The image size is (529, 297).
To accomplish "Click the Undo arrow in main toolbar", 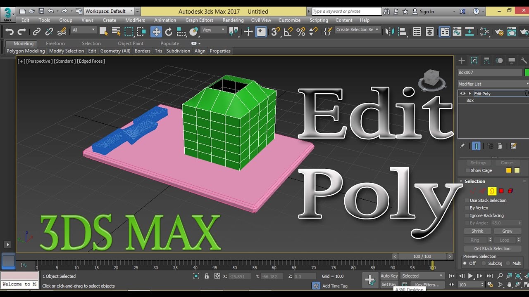I will 9,31.
